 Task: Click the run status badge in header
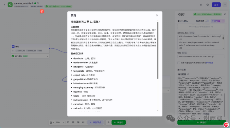(58, 6)
